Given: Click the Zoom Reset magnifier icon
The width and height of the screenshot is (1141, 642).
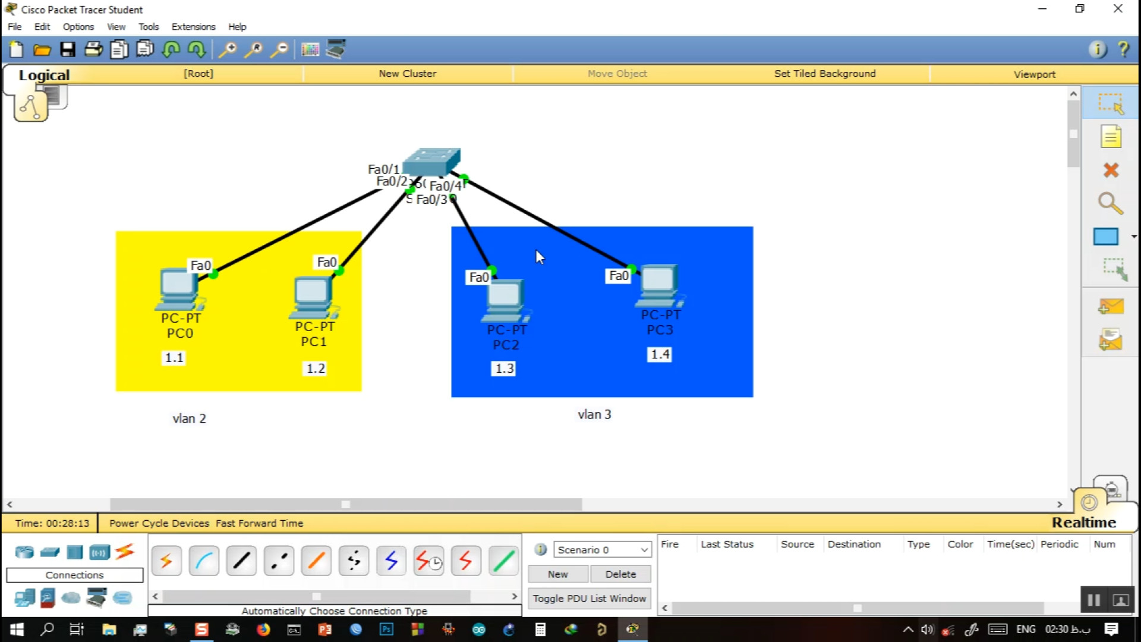Looking at the screenshot, I should (254, 50).
